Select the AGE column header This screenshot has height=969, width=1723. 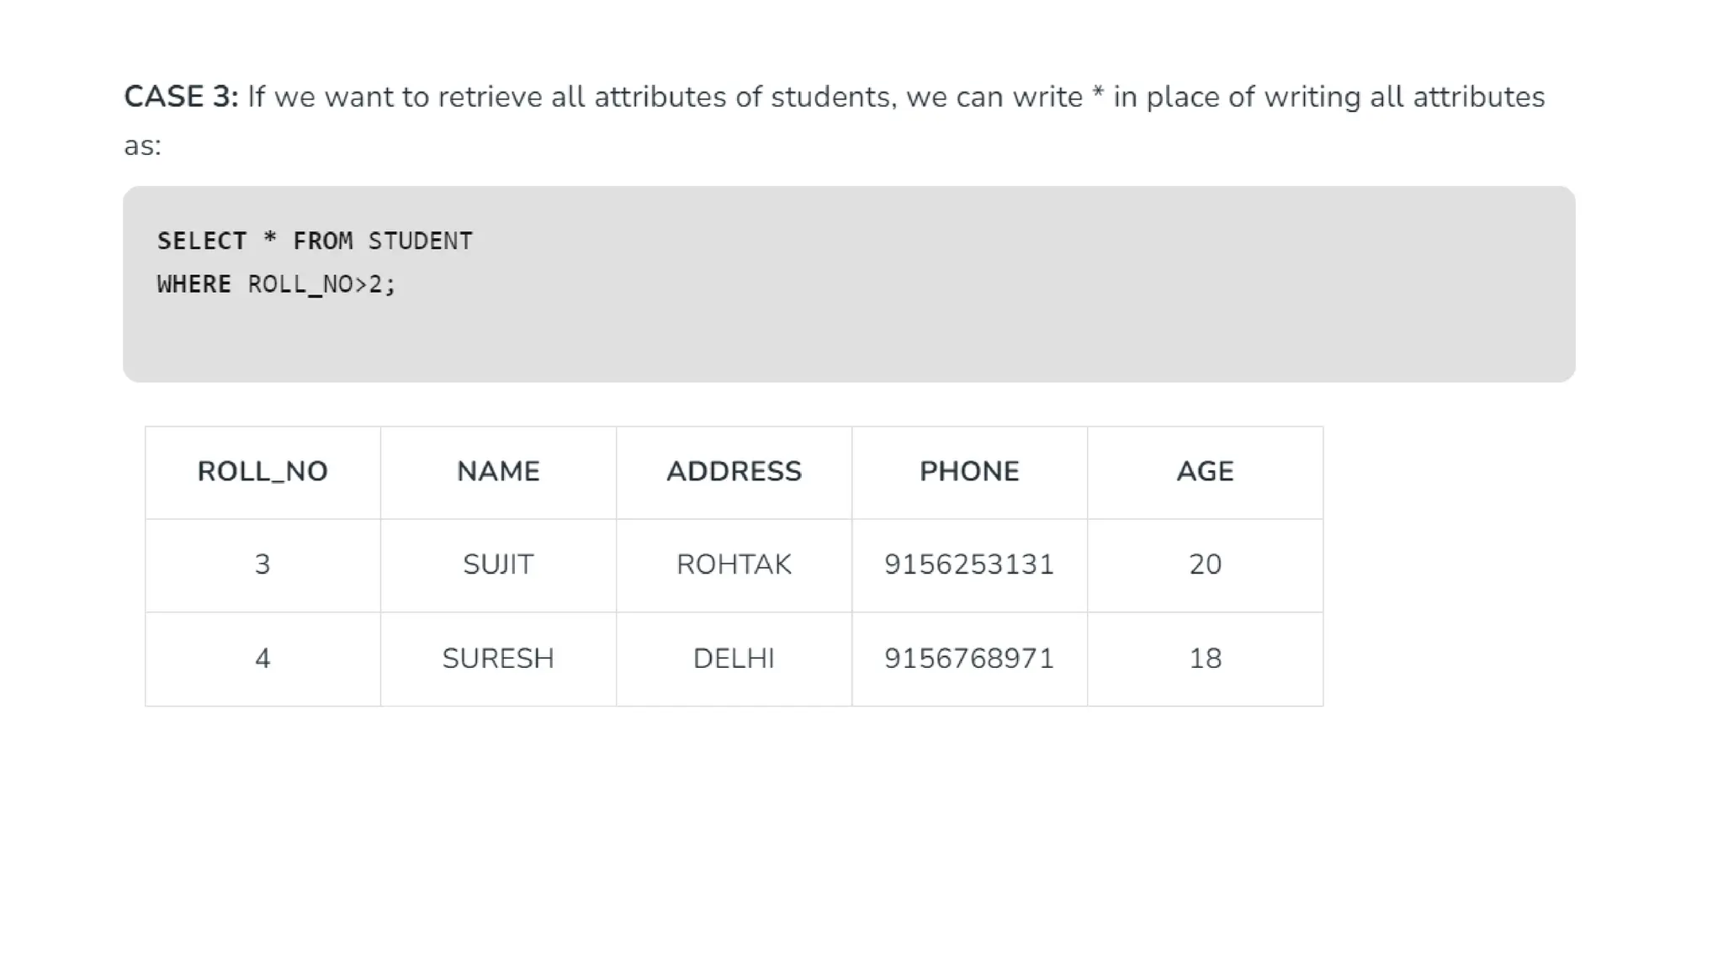pos(1205,472)
